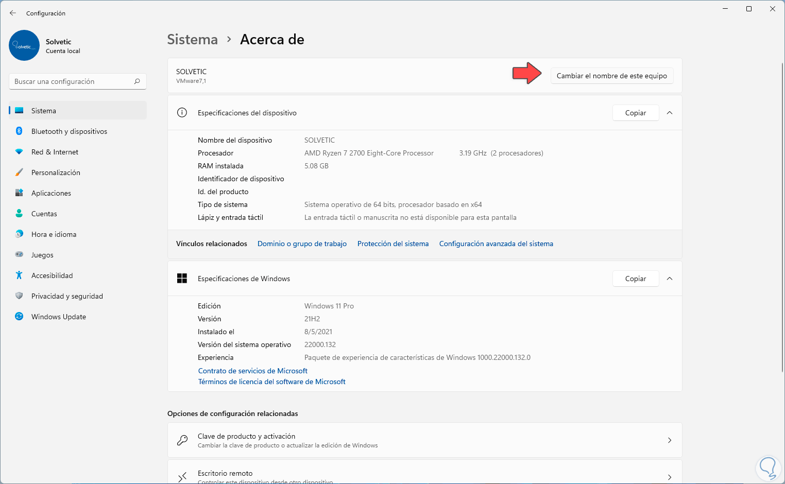Click the Red & Internet wifi icon
The height and width of the screenshot is (484, 785).
(x=19, y=152)
